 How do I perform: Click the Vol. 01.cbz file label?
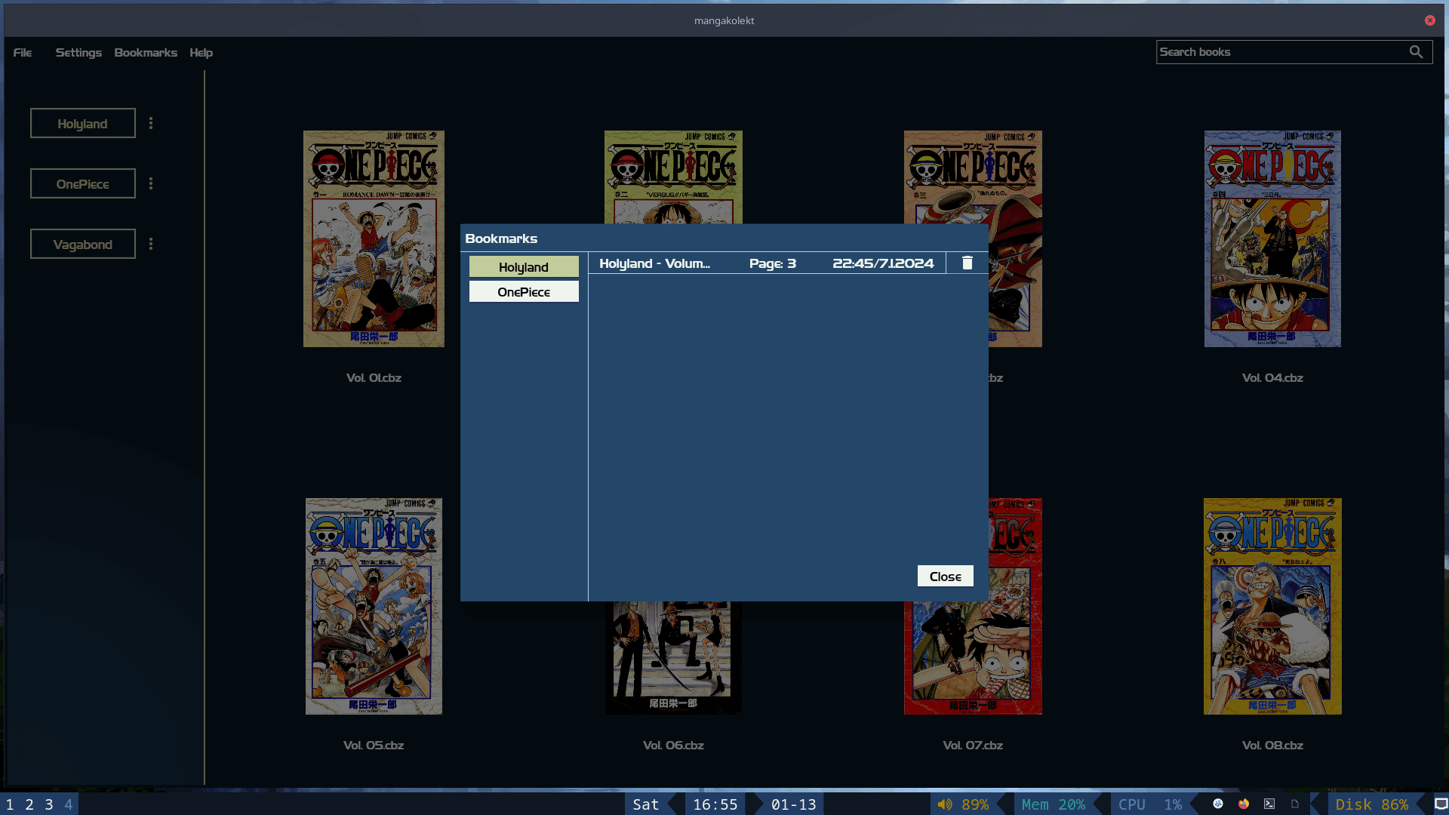coord(374,377)
